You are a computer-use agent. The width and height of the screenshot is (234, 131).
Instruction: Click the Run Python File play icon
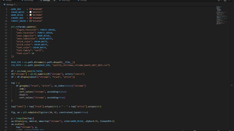coord(219,1)
